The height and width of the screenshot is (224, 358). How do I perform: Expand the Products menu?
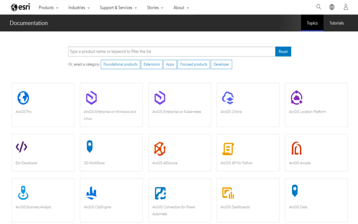click(x=48, y=8)
